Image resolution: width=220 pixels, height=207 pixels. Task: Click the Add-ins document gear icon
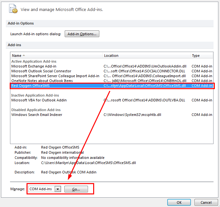pos(13,8)
